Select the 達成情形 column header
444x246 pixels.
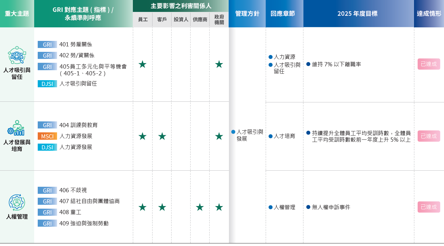[429, 14]
